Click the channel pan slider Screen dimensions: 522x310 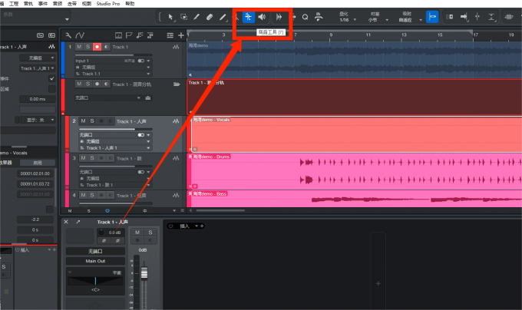click(95, 281)
